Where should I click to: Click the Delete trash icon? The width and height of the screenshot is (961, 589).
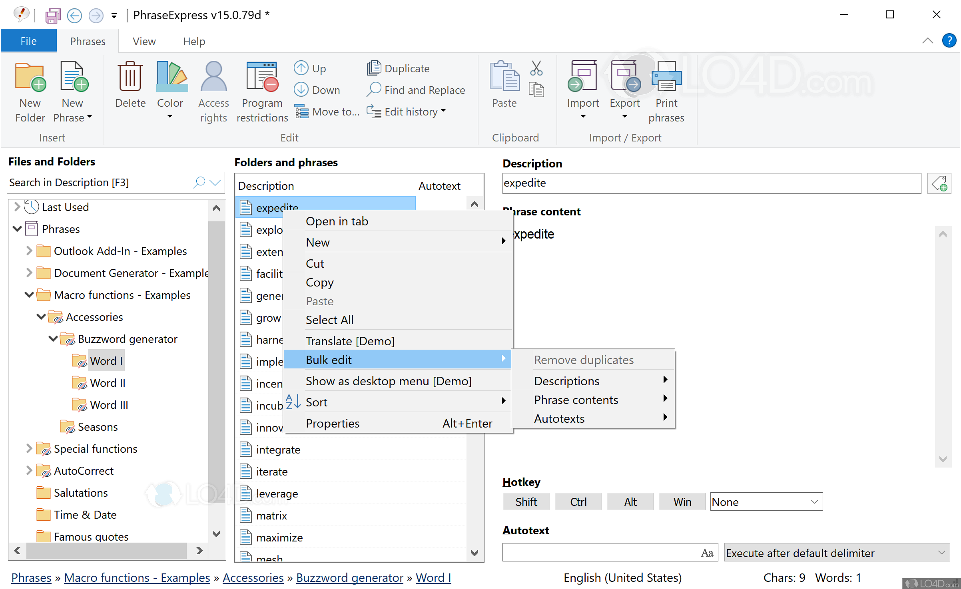[130, 77]
